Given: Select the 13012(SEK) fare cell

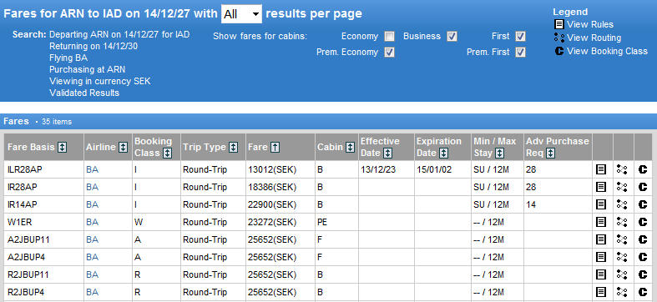Looking at the screenshot, I should pos(280,169).
